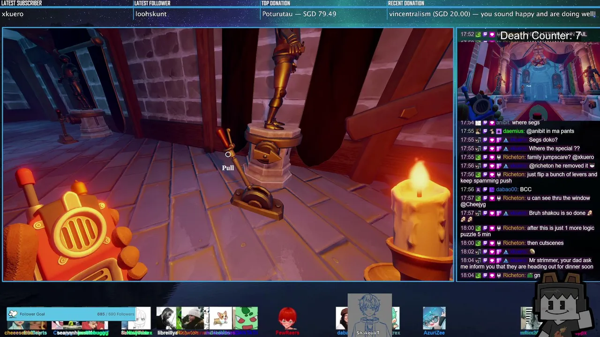Click Richeton's 'just flip a bunch of levers' message
Image resolution: width=600 pixels, height=337 pixels.
[x=529, y=177]
